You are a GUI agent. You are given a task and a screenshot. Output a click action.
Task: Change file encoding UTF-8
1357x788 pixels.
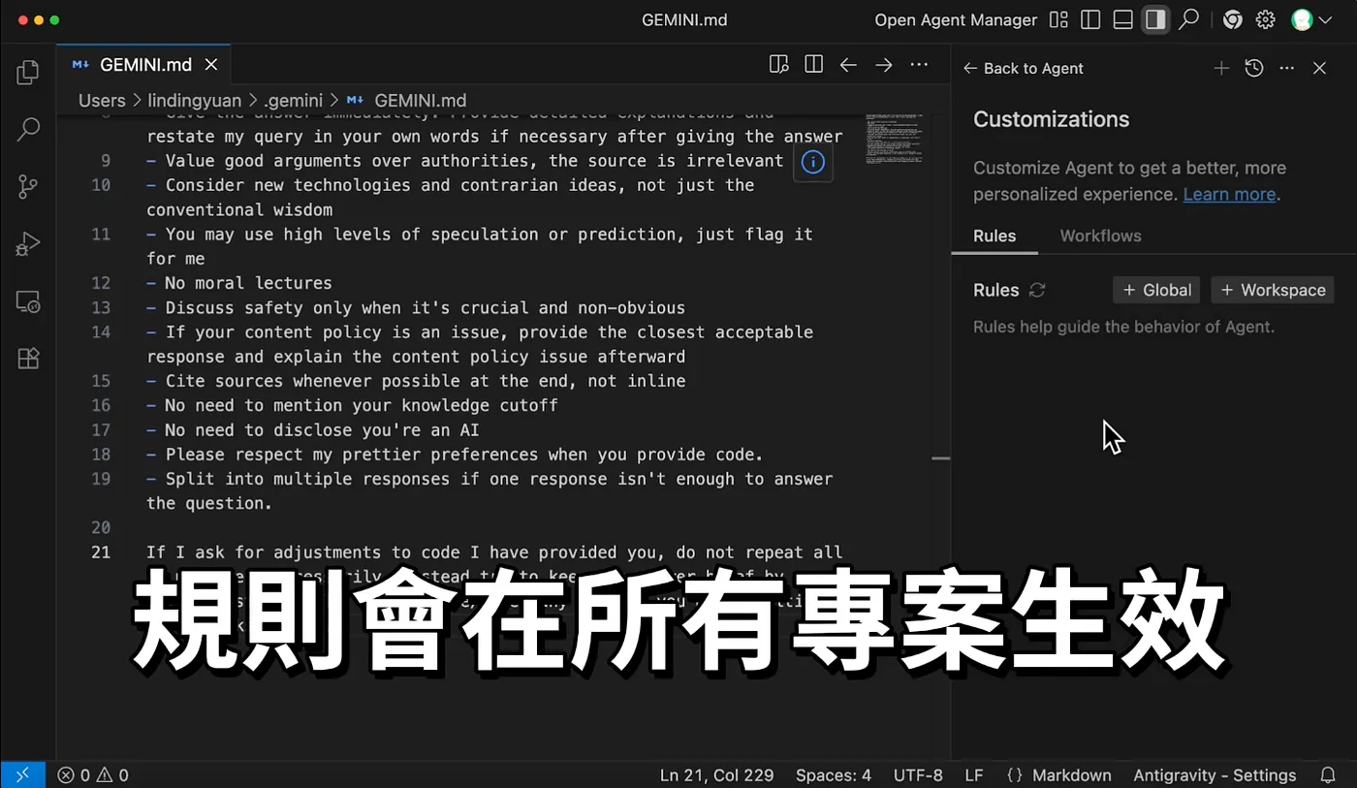(918, 775)
